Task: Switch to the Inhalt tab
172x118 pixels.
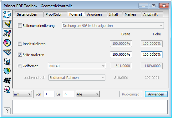Action: (115, 14)
